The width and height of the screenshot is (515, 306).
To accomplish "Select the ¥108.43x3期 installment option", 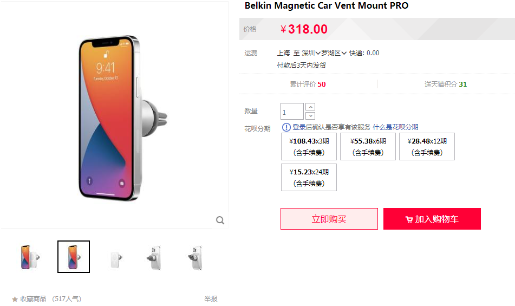I will pos(309,146).
